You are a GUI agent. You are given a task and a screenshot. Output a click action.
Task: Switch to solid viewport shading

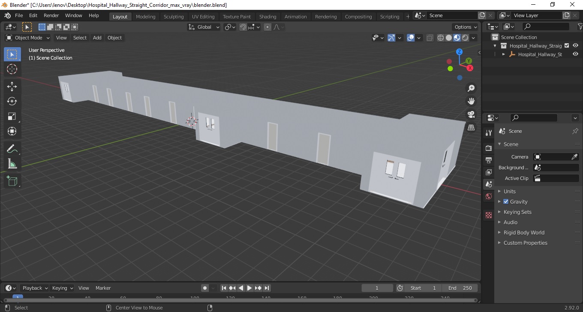click(449, 38)
